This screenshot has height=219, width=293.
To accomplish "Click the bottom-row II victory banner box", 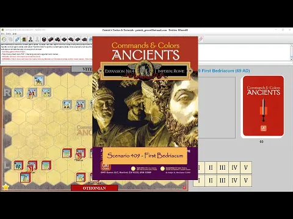I will pos(211,180).
